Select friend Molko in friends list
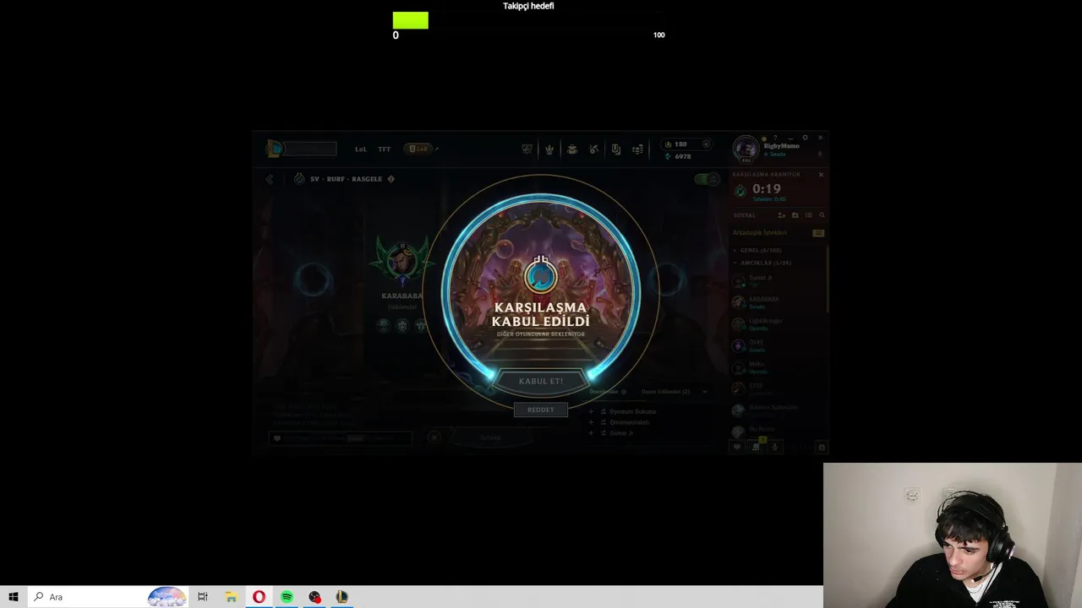The image size is (1082, 608). click(778, 367)
